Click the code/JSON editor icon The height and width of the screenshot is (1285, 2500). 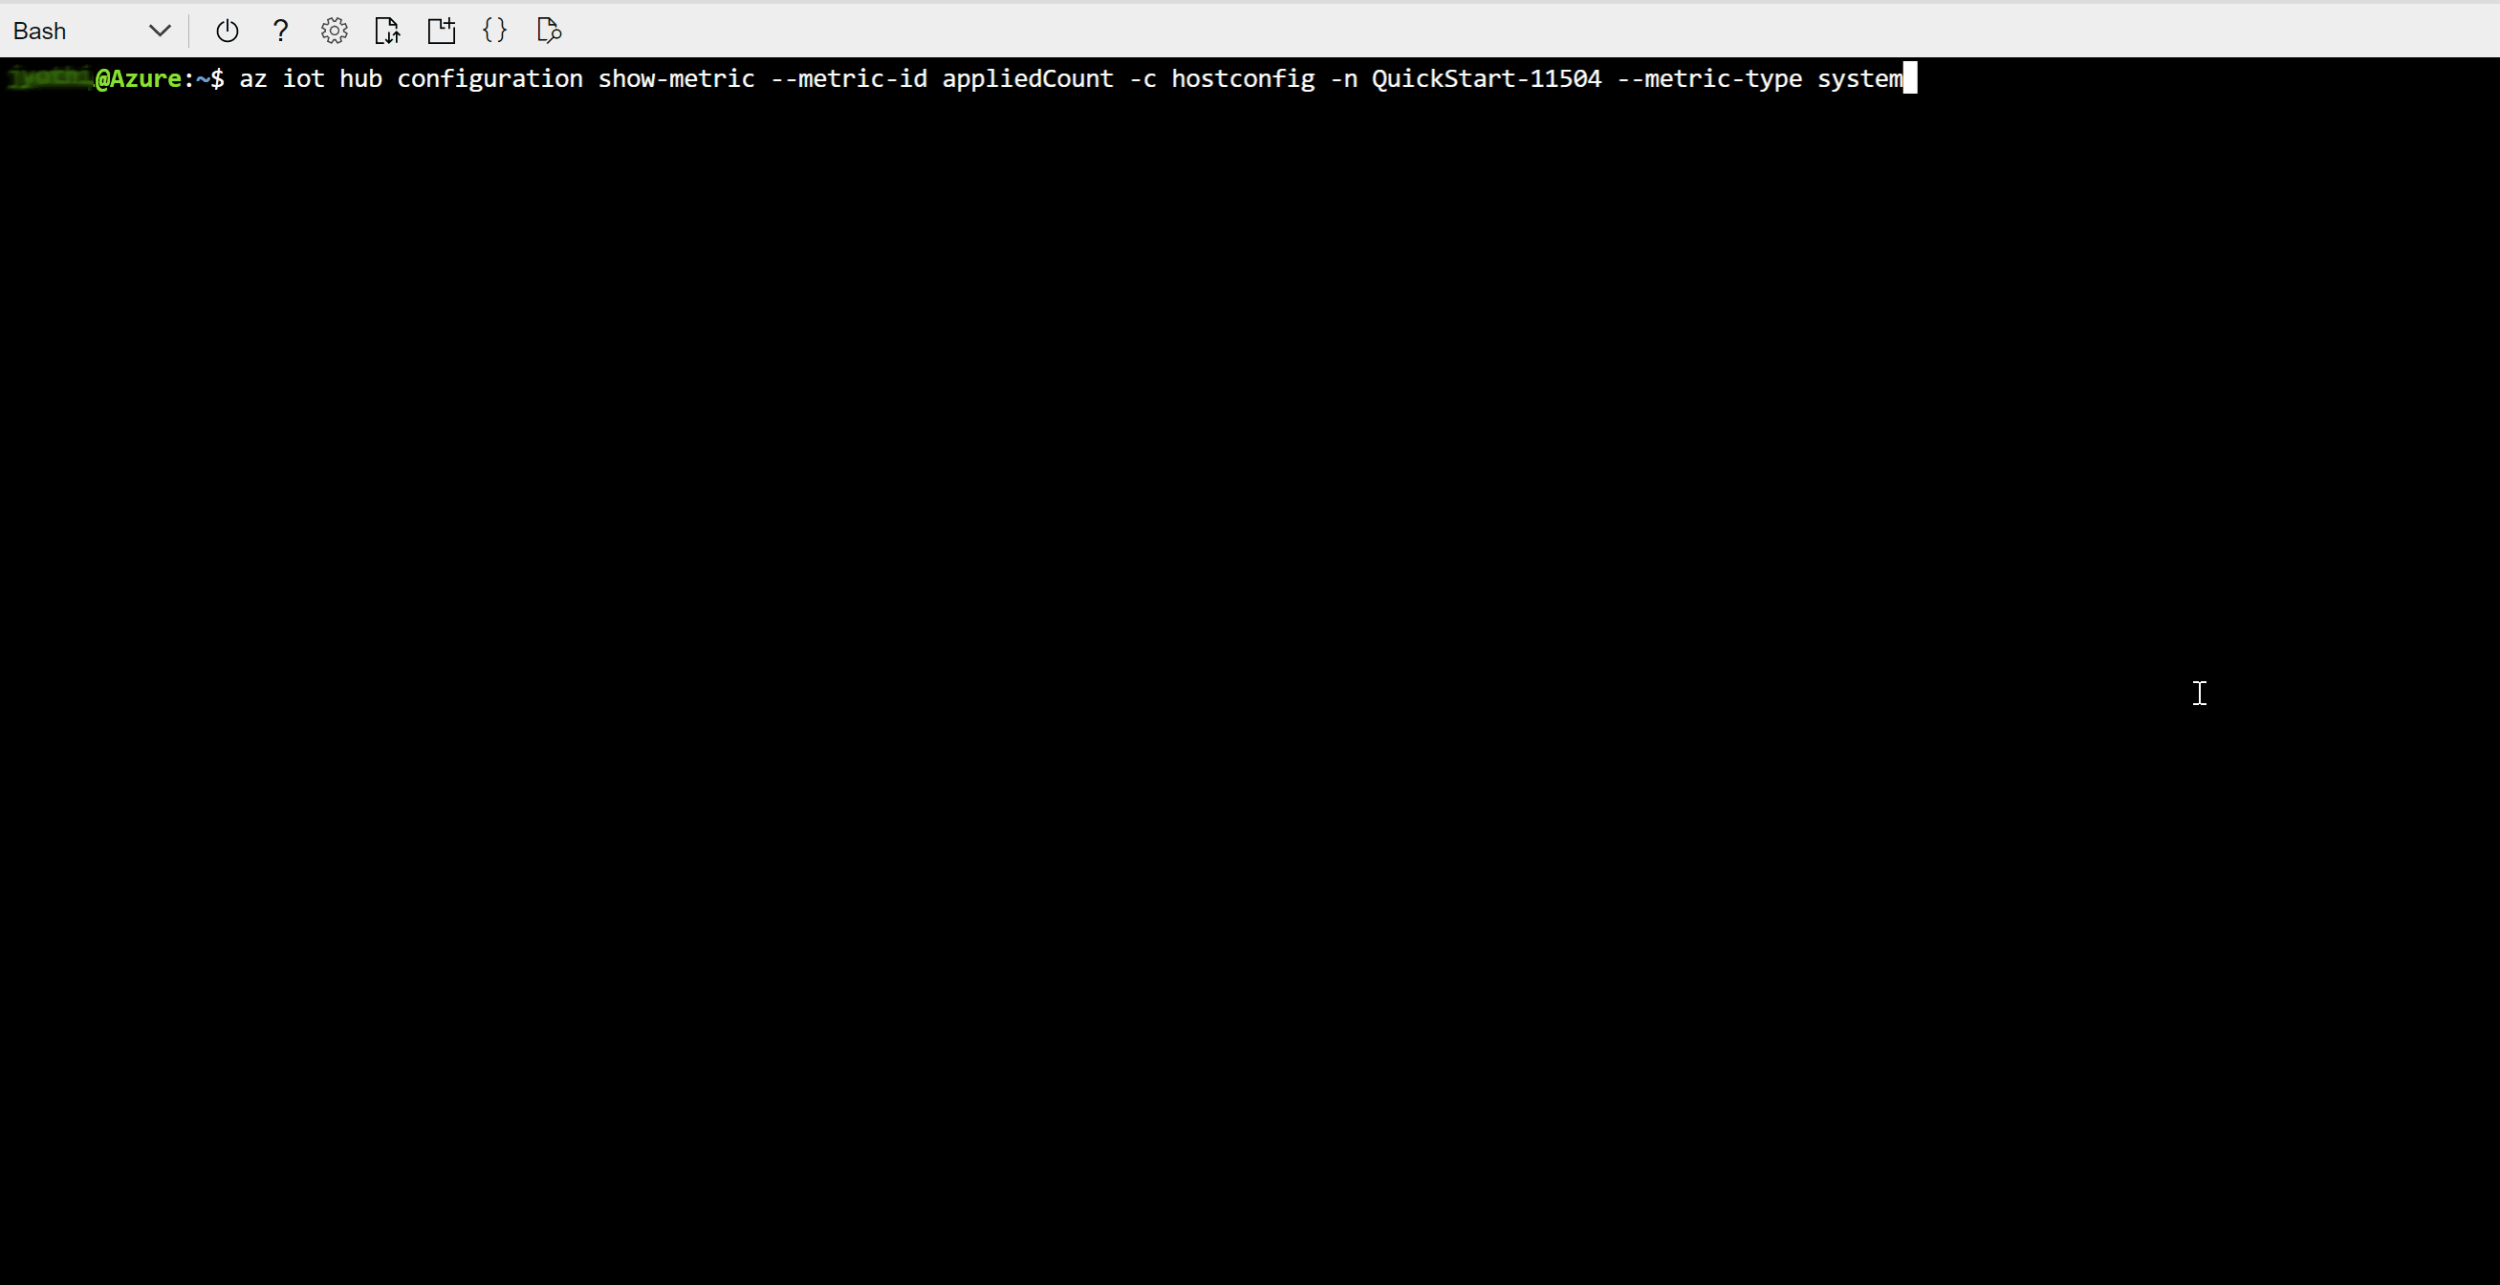pos(491,30)
